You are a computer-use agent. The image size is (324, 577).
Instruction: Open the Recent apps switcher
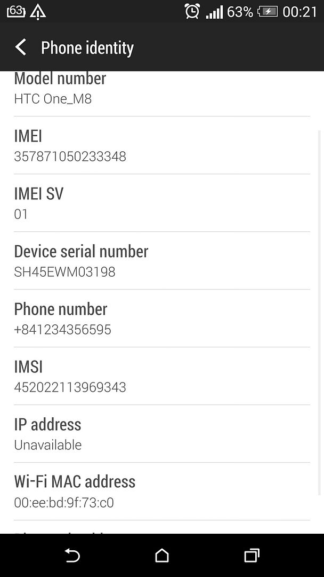click(252, 556)
